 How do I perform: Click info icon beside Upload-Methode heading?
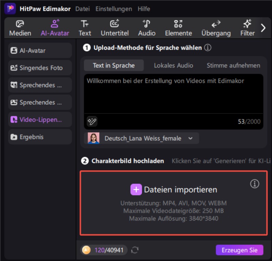208,48
